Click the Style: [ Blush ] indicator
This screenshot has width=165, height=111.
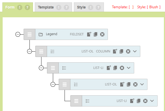click(x=149, y=7)
